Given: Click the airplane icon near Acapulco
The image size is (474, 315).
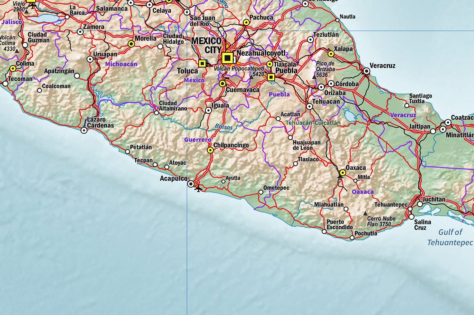Looking at the screenshot, I should 198,189.
